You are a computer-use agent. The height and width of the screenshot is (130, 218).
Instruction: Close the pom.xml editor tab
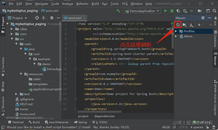point(84,18)
